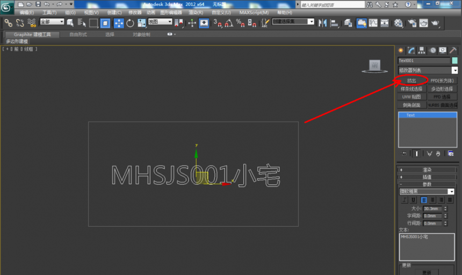
Task: Toggle underline text style button
Action: tap(414, 200)
